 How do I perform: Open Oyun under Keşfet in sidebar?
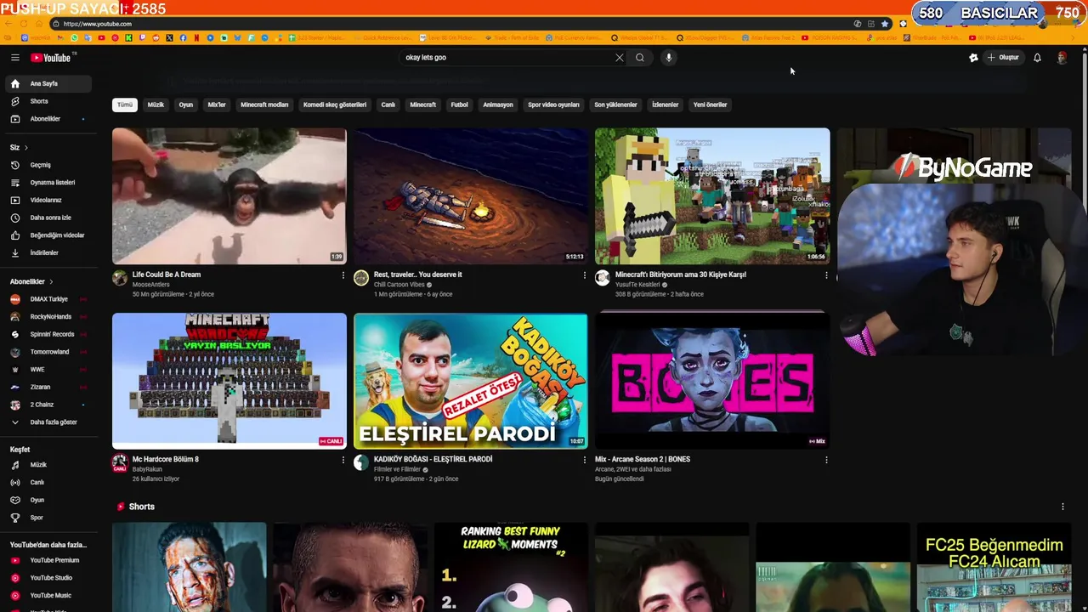tap(48, 501)
